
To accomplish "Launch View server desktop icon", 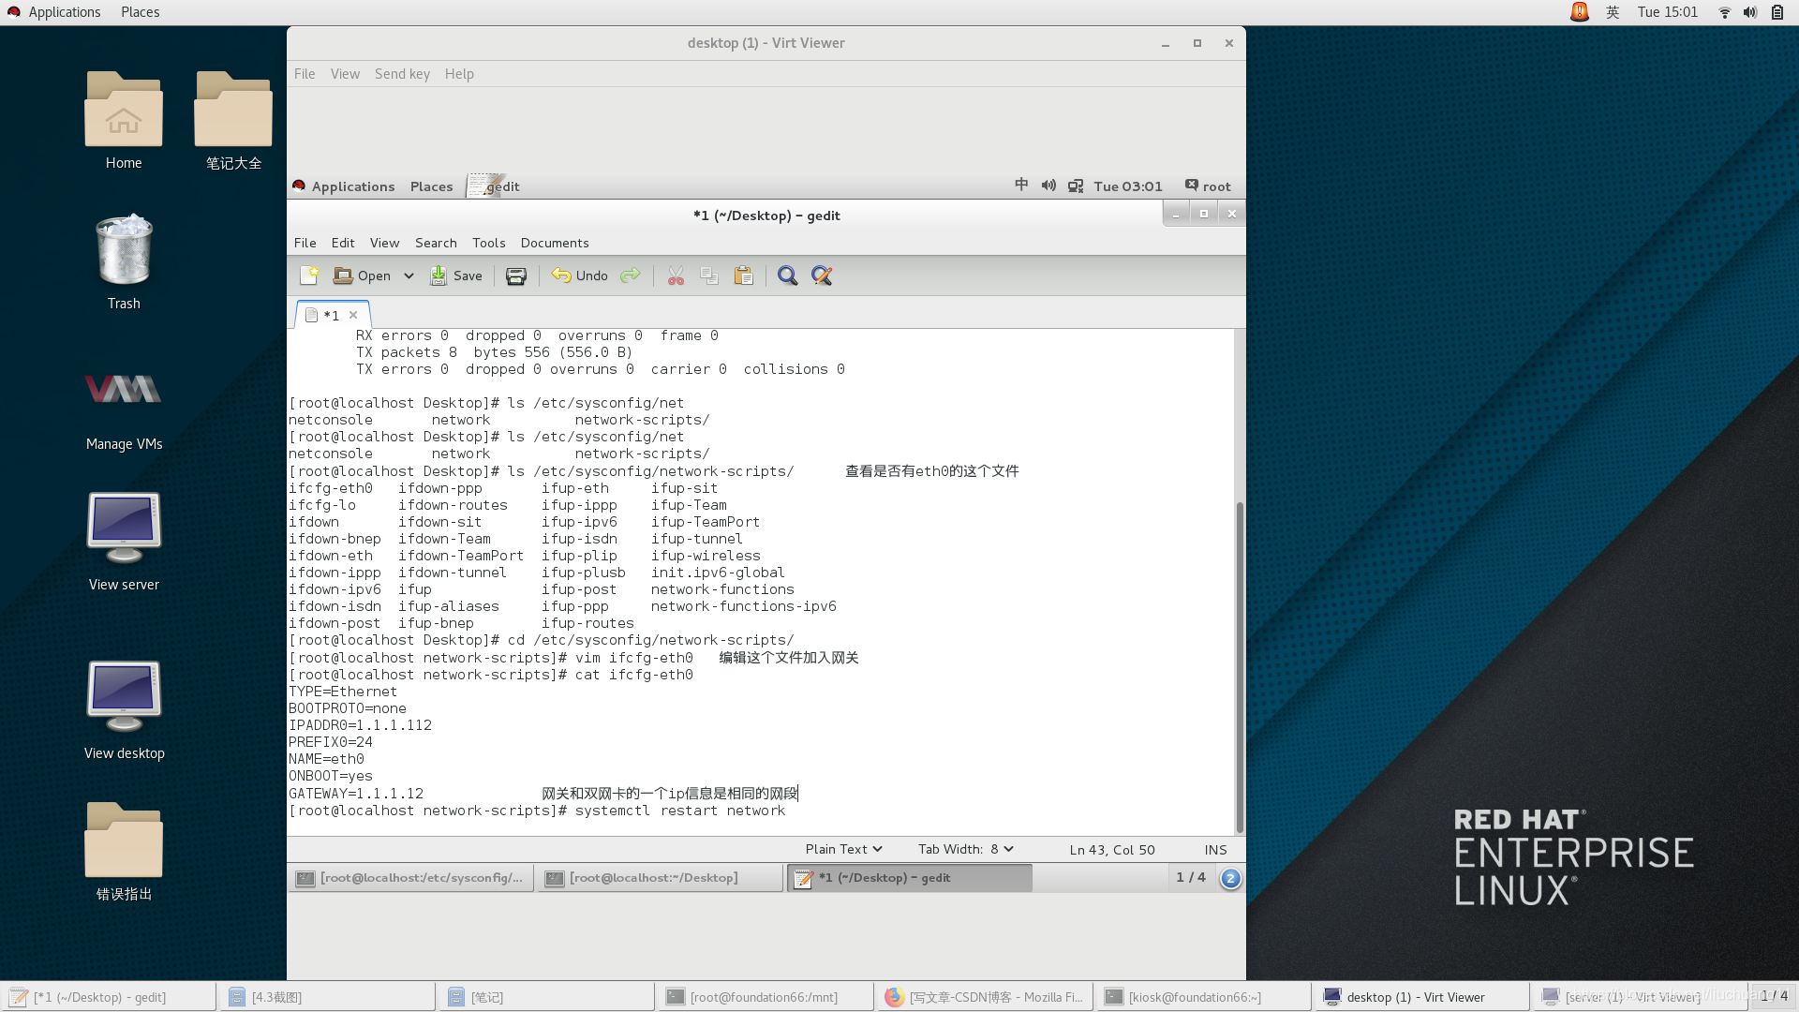I will (x=124, y=542).
